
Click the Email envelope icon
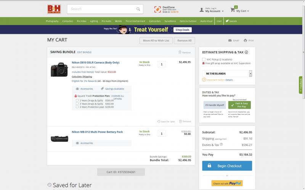tap(230, 40)
